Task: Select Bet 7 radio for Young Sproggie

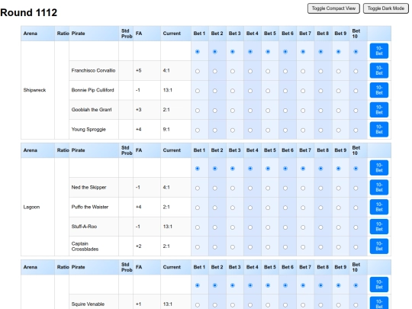Action: 303,130
